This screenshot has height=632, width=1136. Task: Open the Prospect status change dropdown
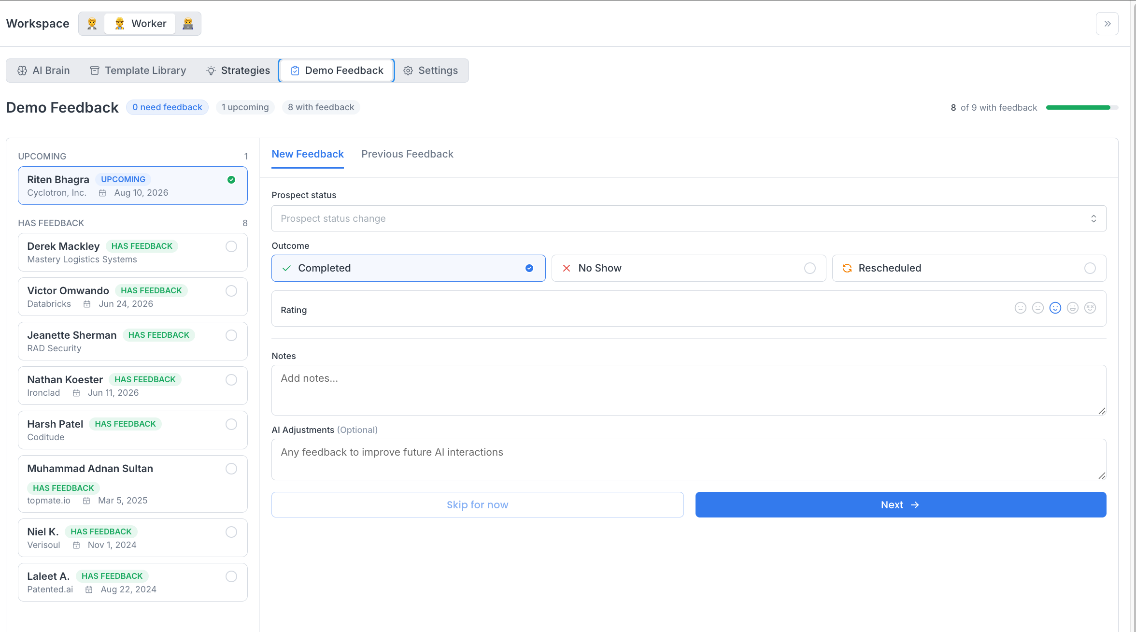point(689,218)
